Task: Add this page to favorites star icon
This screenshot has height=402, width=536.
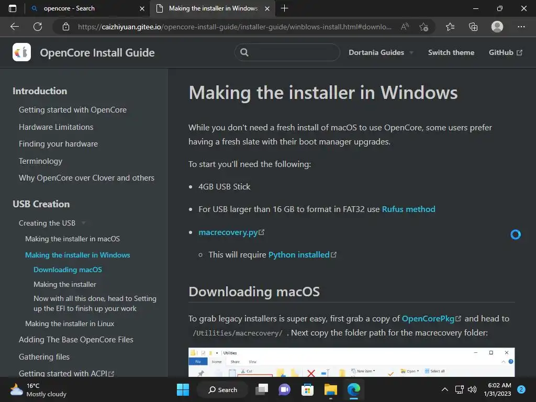Action: [x=423, y=27]
